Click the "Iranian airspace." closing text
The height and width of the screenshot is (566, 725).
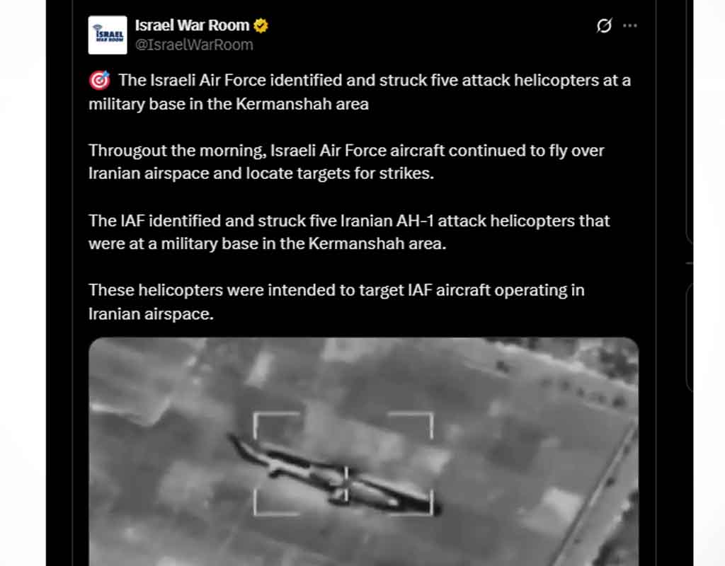[151, 313]
